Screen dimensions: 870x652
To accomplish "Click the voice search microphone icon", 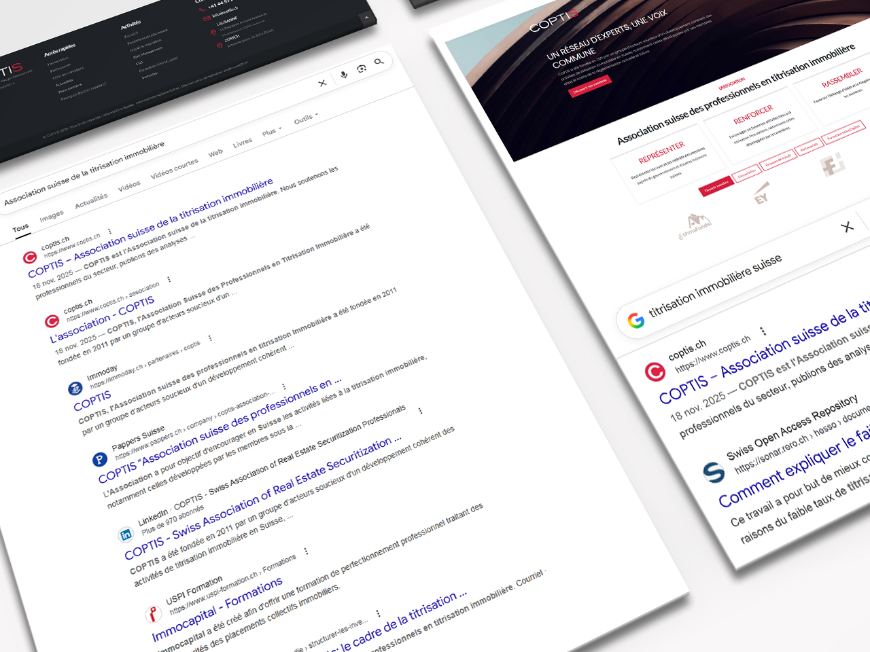I will tap(344, 74).
